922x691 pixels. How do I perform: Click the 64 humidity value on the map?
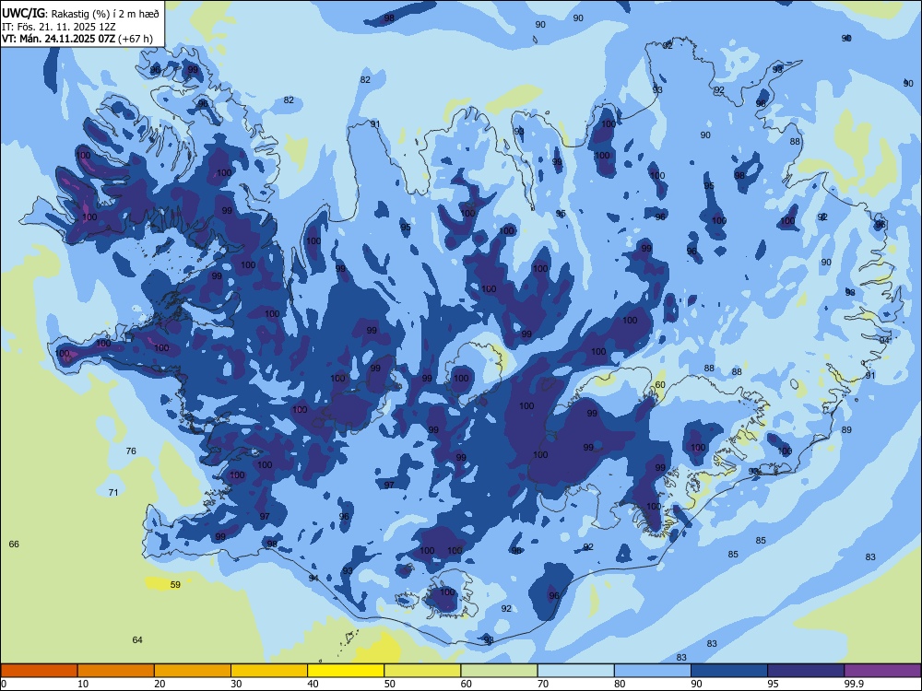coord(137,639)
